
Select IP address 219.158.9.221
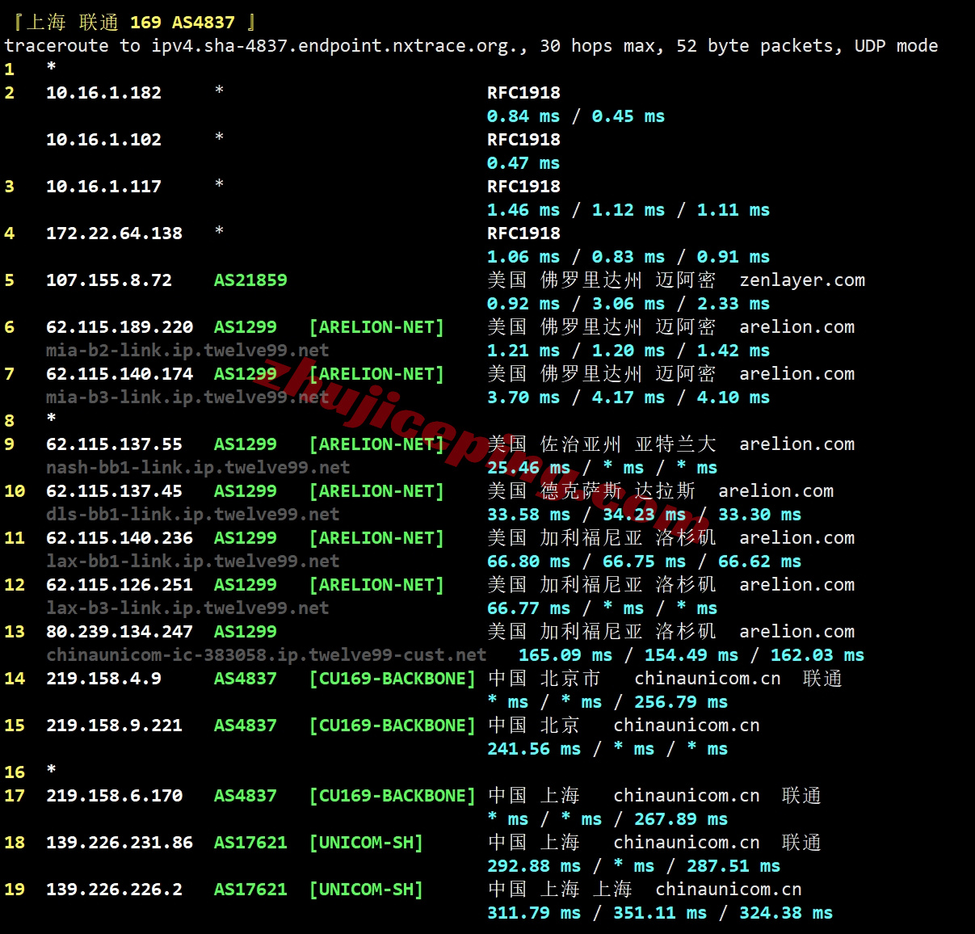click(x=114, y=726)
